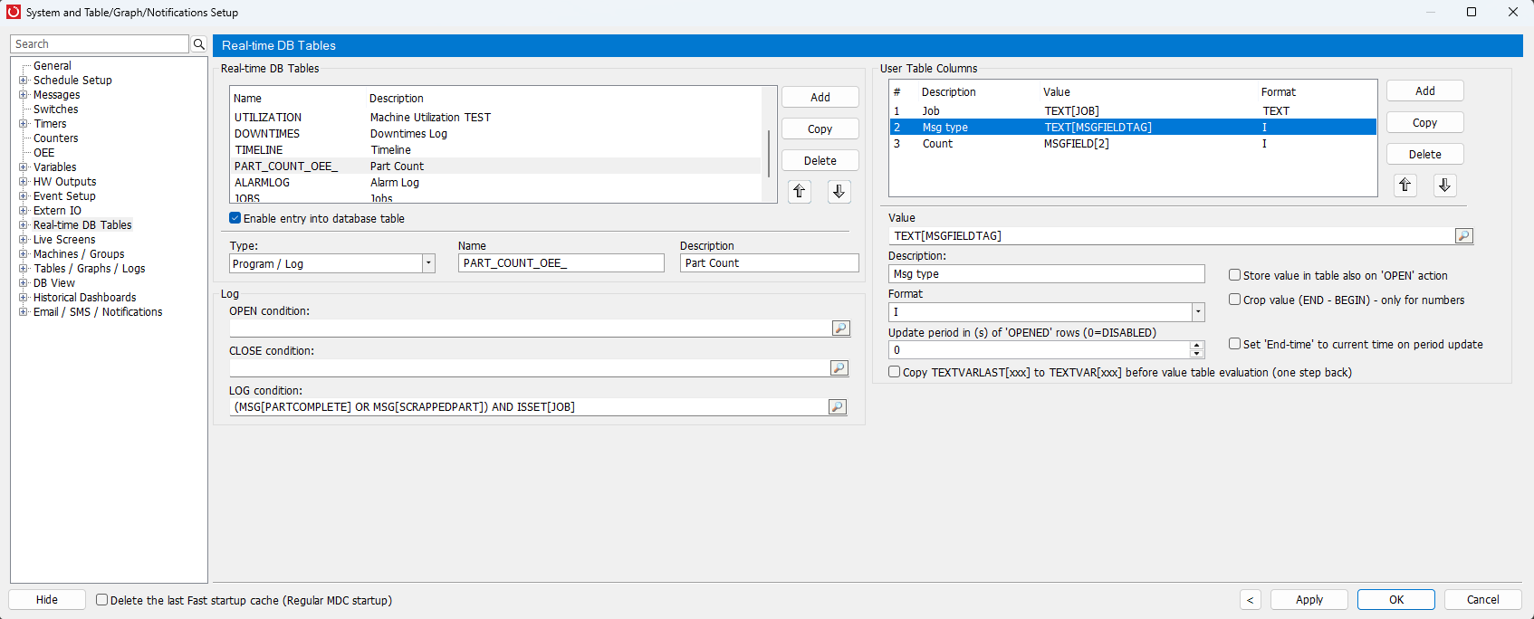Open OPEN condition expression editor icon

point(841,329)
